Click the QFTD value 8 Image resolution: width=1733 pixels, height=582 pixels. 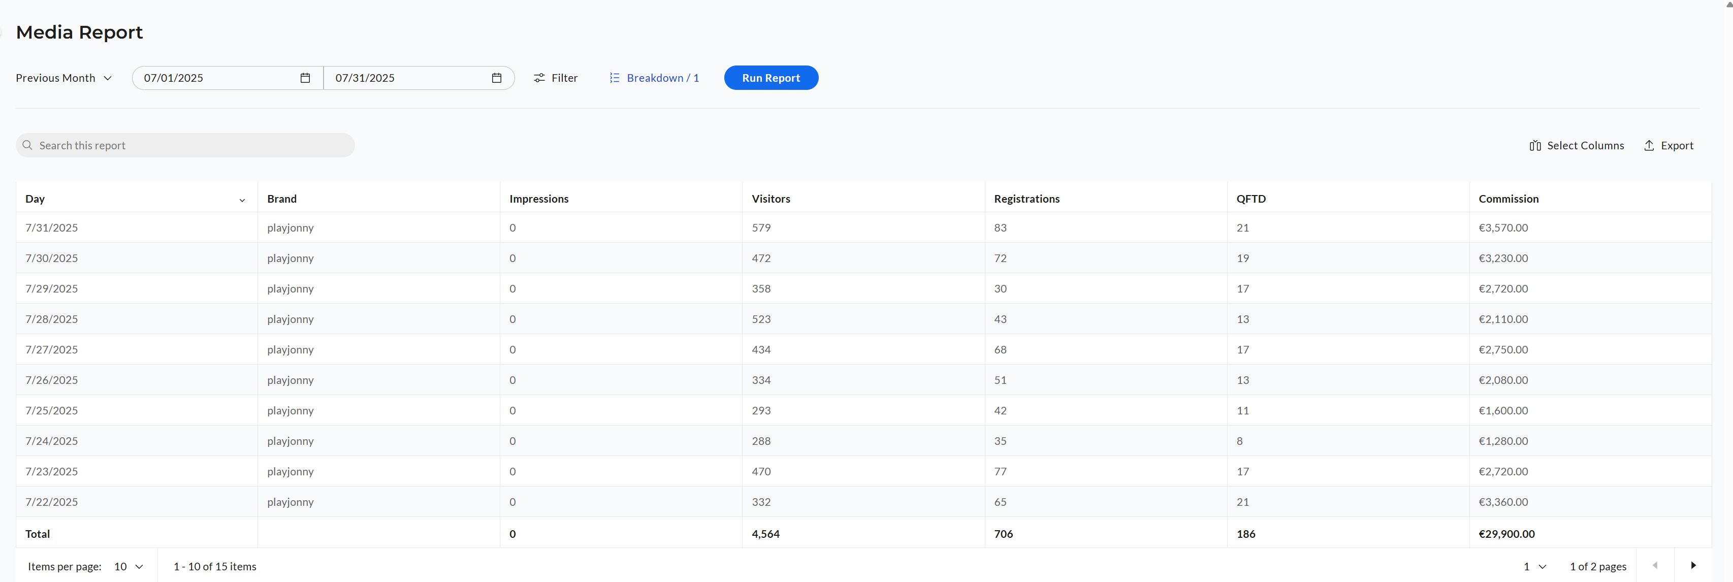tap(1239, 441)
